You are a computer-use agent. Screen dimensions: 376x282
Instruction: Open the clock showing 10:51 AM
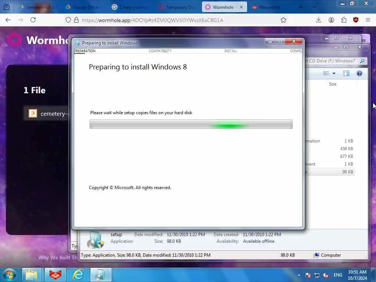point(357,275)
